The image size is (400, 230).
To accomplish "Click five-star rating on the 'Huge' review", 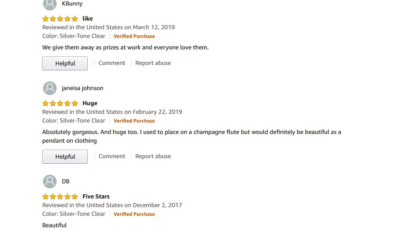I will pos(60,103).
